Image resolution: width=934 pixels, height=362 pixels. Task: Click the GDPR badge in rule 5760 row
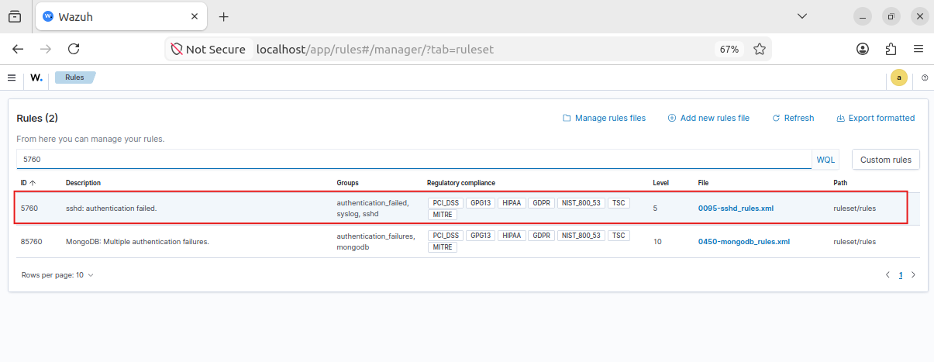pos(541,203)
